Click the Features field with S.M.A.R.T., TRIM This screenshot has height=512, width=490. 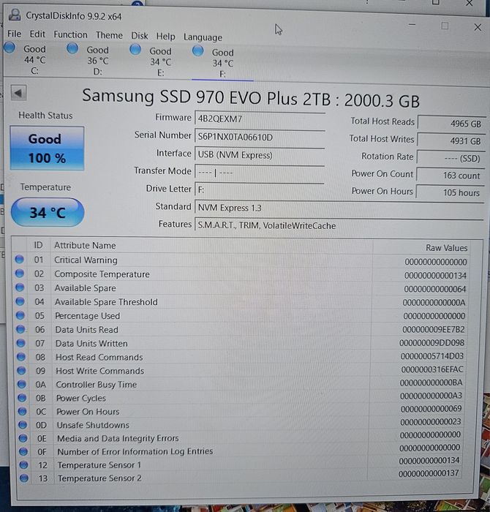click(339, 225)
